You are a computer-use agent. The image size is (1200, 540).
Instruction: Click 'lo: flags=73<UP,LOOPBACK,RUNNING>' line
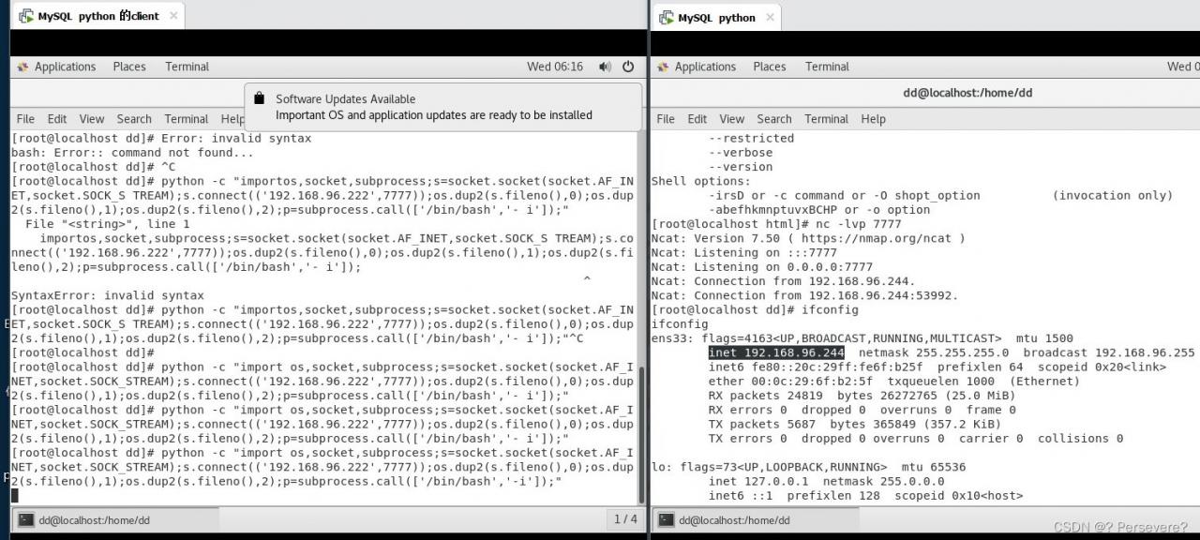pos(769,467)
